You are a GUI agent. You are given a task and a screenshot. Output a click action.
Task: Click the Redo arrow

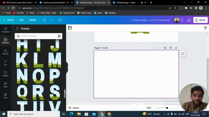click(x=52, y=20)
